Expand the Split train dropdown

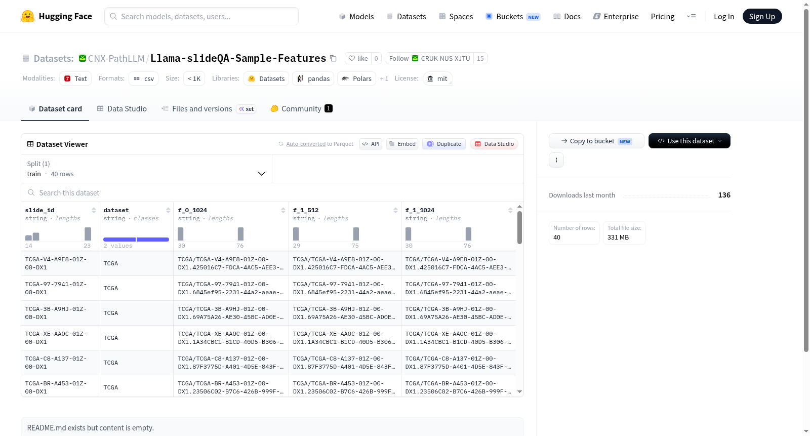pos(146,169)
